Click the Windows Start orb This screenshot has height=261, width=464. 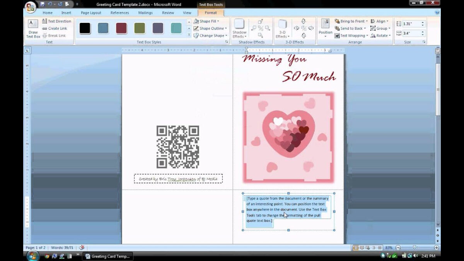click(32, 256)
